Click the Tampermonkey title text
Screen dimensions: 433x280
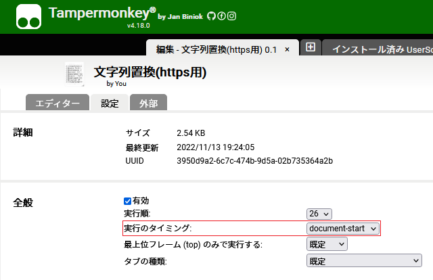click(x=102, y=13)
